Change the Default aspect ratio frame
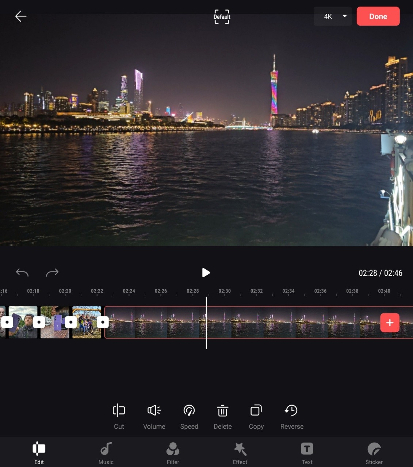 (x=222, y=17)
